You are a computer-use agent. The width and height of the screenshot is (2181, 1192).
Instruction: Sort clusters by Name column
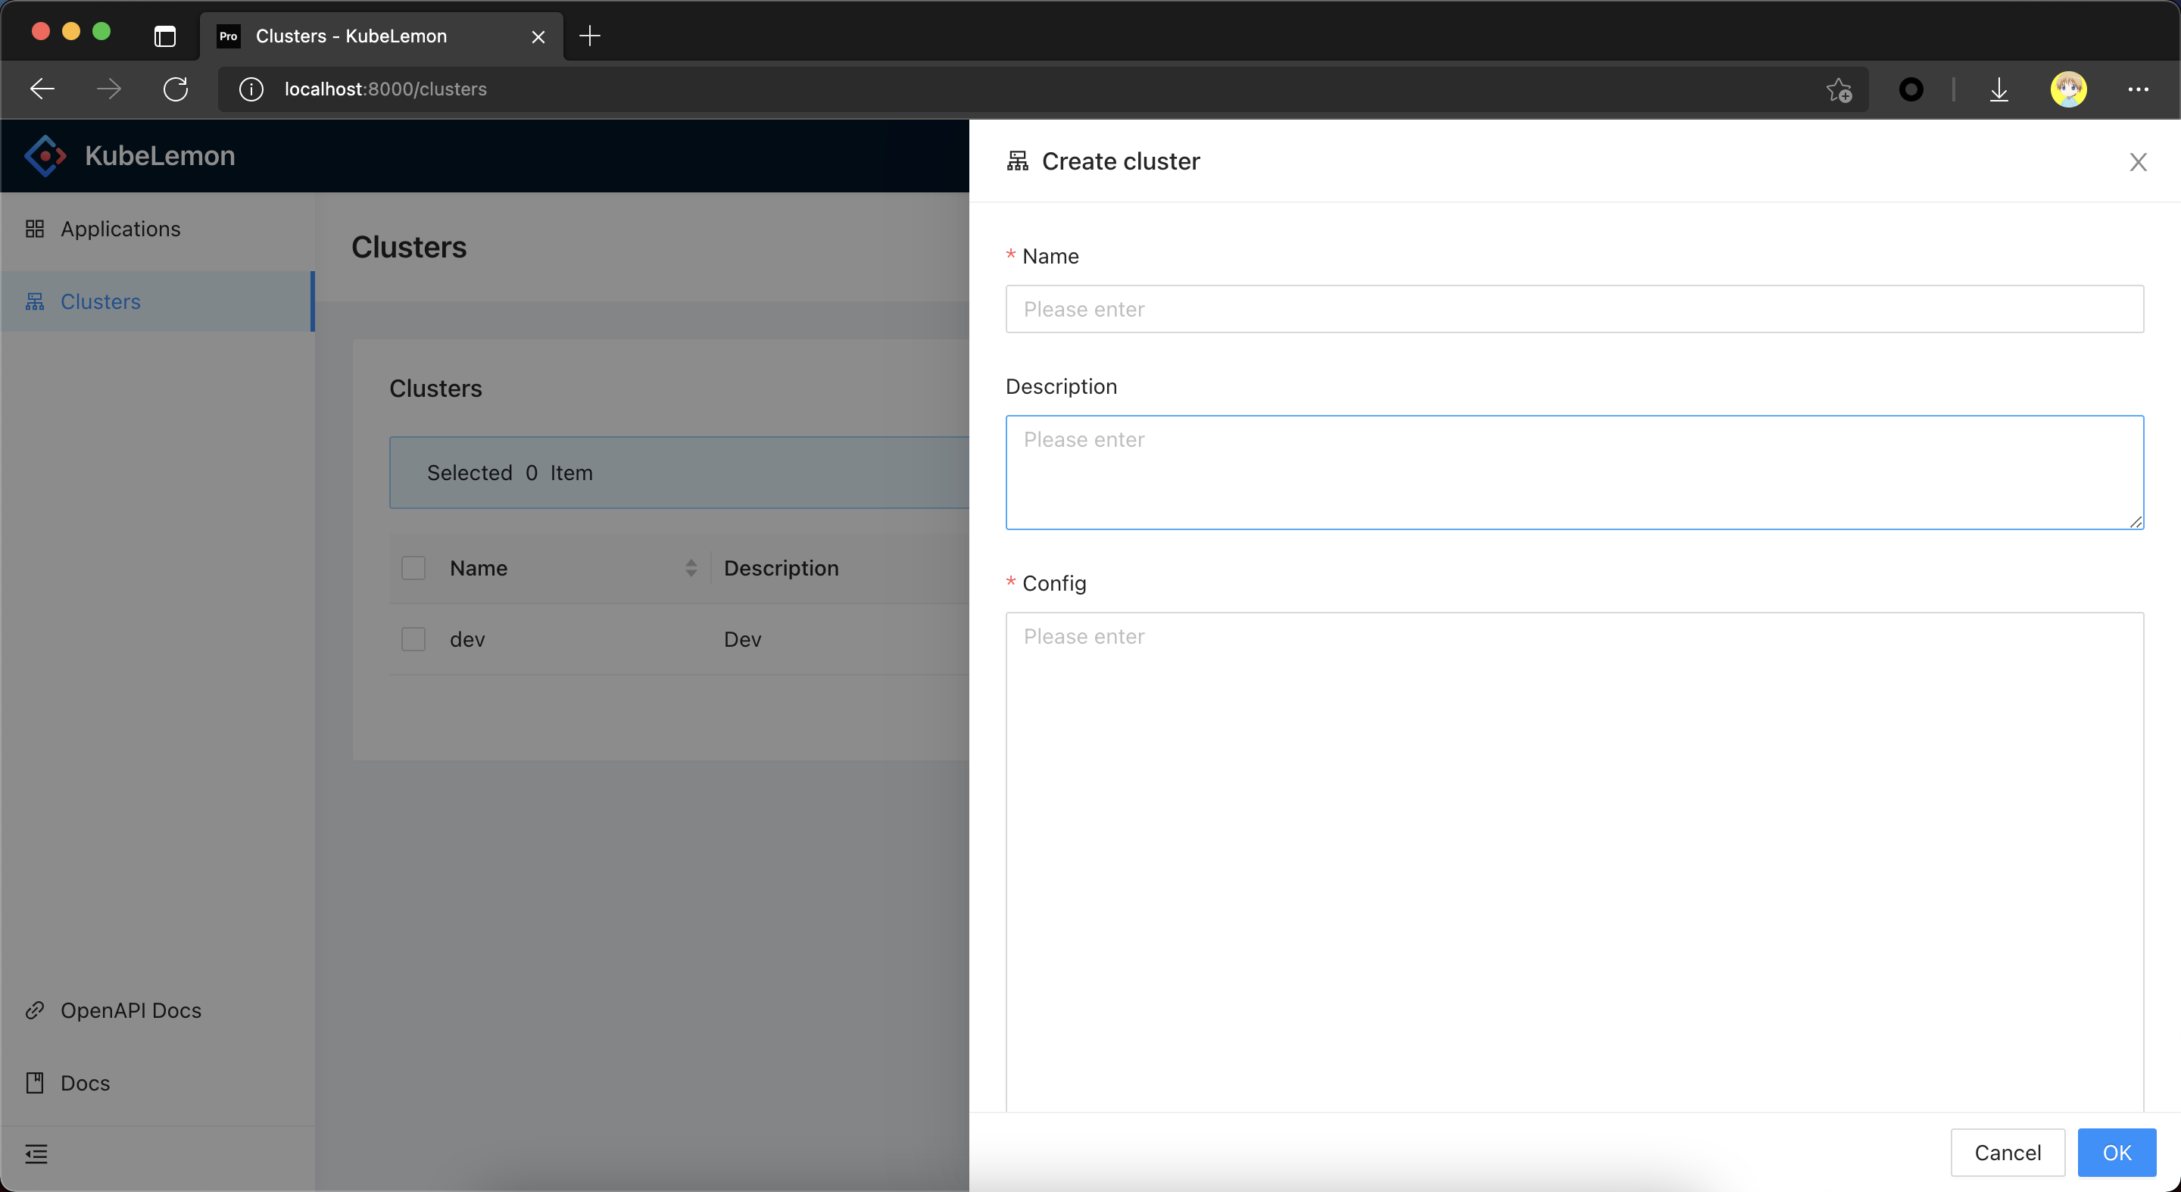coord(691,568)
